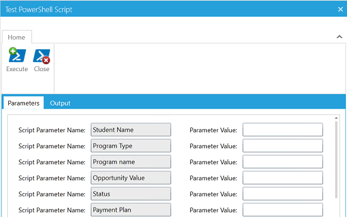Click the scrollbar up arrow in parameters list
Screen dimensions: 347x217
pos(336,118)
